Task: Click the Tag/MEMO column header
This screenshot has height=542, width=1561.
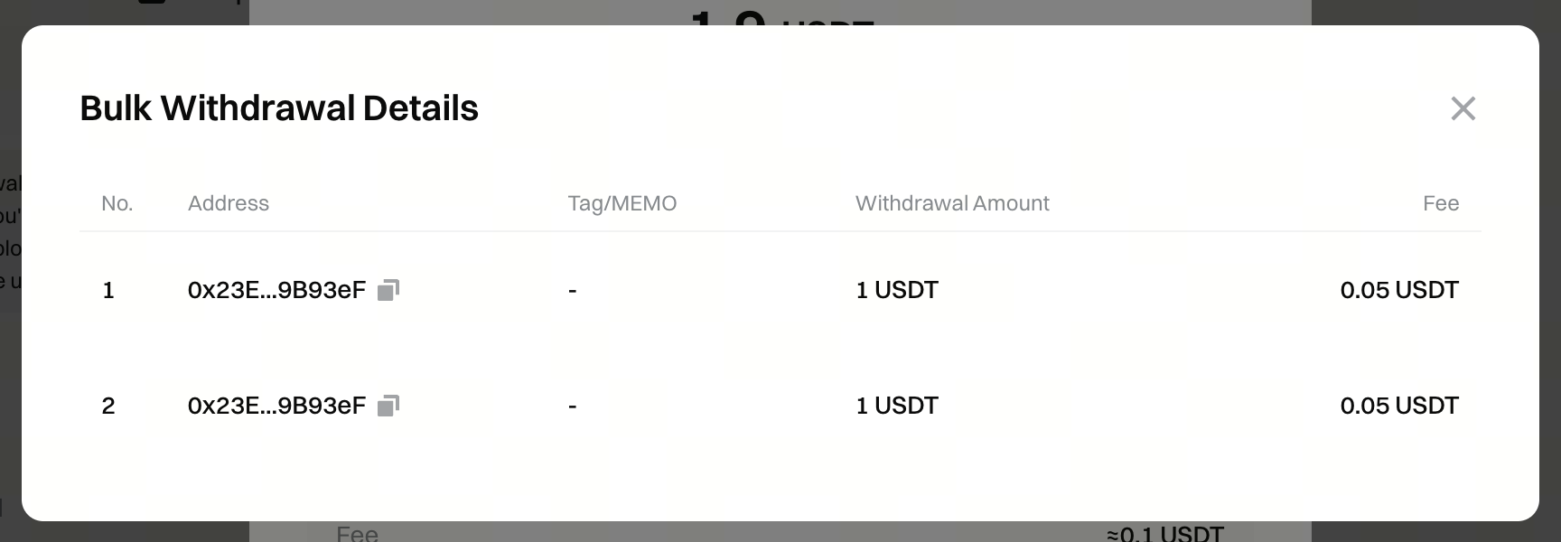Action: point(622,203)
